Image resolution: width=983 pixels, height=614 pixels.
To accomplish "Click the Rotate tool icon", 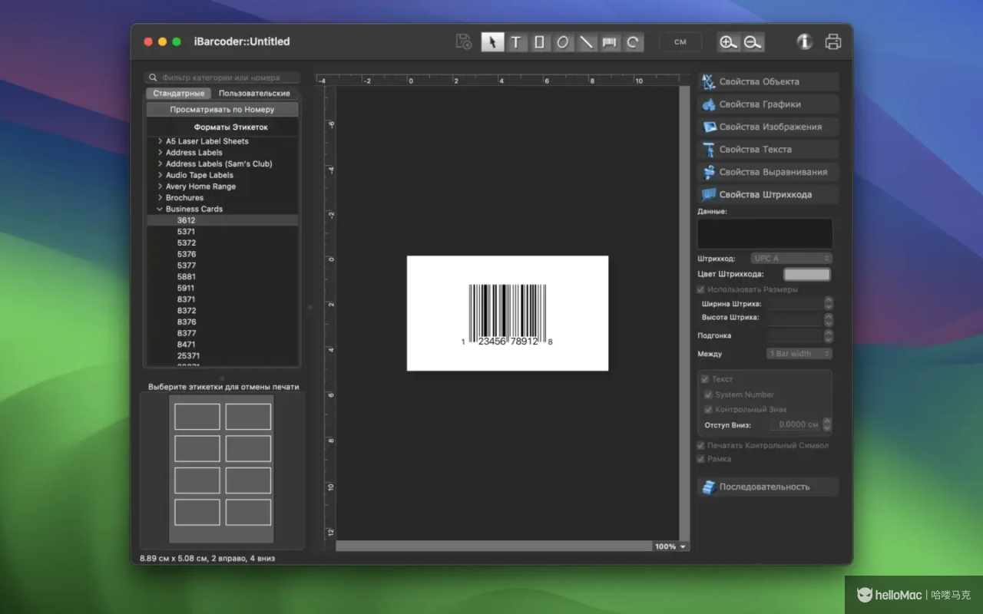I will point(633,42).
